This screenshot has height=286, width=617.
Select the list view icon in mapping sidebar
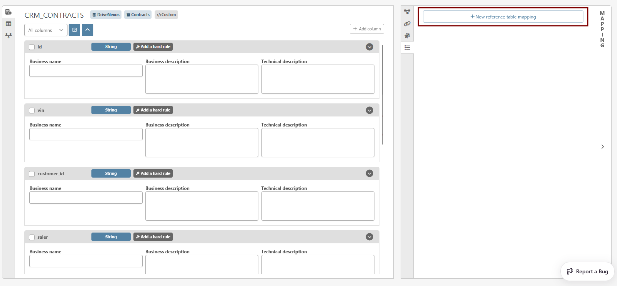coord(407,48)
